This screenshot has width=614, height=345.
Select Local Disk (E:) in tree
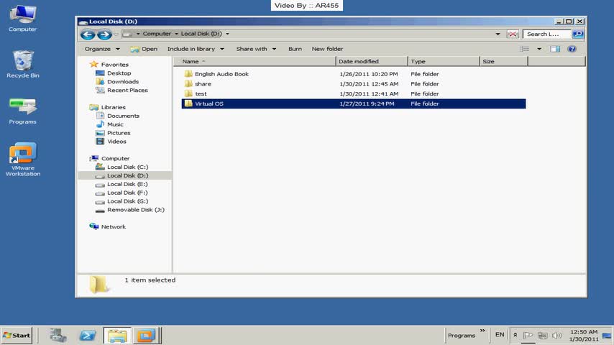point(127,184)
